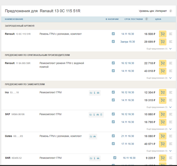Viewport: 177px width, 166px height.
Task: Open SKF VKMA 06106 part link
Action: click(x=15, y=114)
